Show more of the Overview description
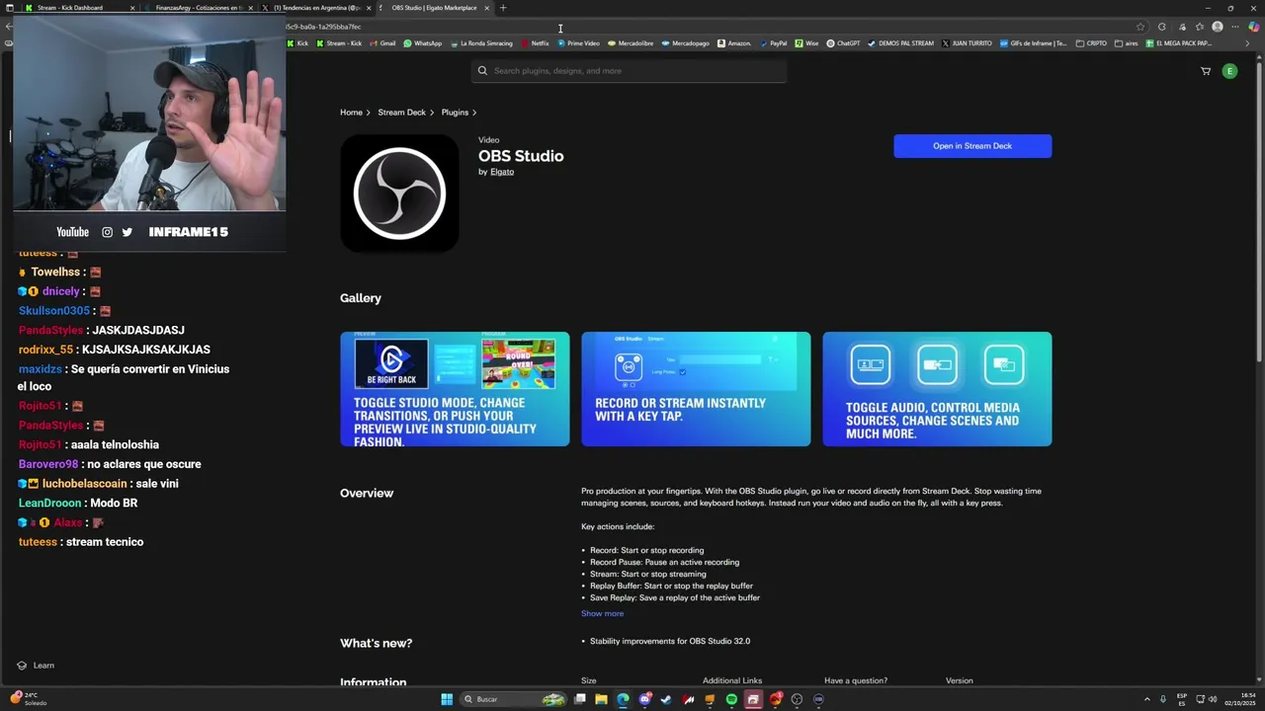1265x711 pixels. pos(602,614)
